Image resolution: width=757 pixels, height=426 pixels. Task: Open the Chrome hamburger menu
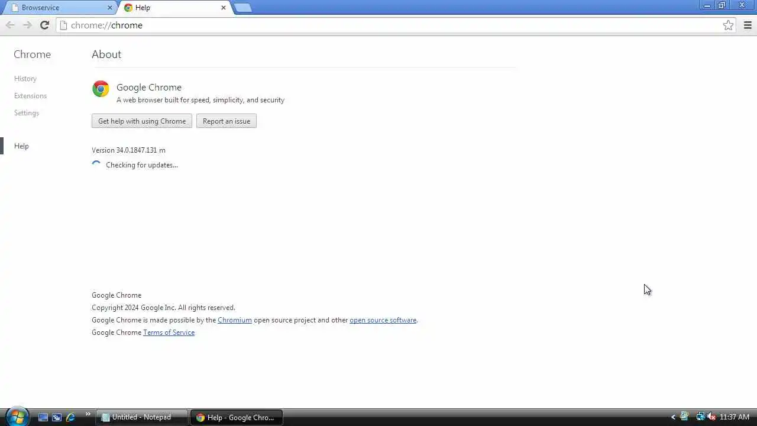coord(748,25)
